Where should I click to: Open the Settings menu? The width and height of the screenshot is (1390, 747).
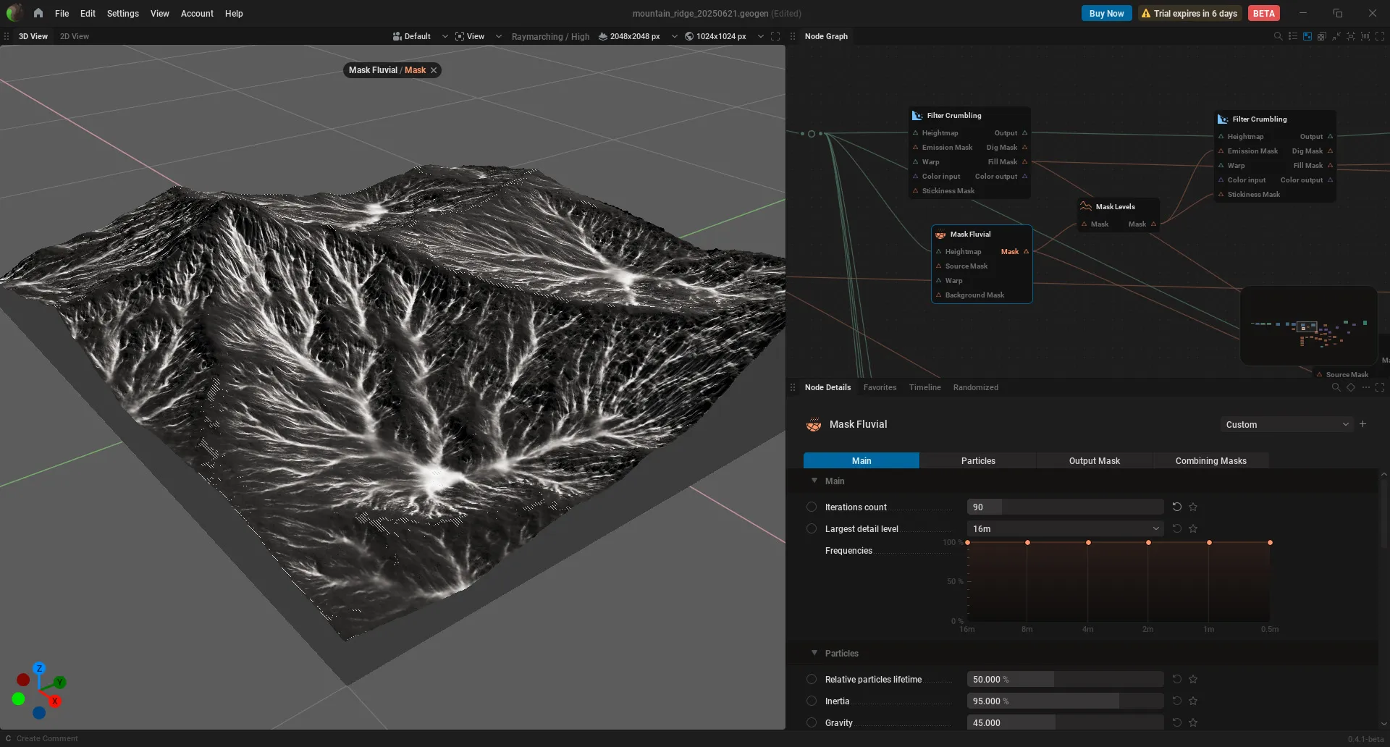coord(122,13)
